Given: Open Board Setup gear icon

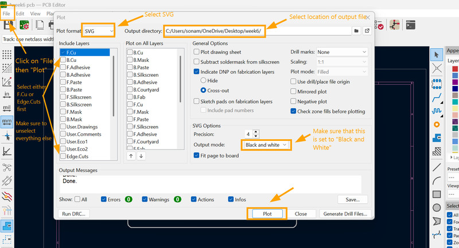Looking at the screenshot, I should pos(24,25).
